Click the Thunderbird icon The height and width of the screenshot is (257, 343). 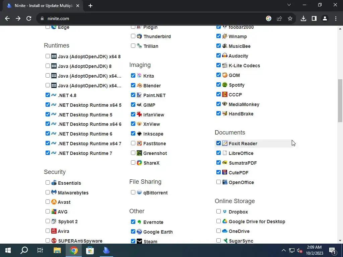pos(139,36)
